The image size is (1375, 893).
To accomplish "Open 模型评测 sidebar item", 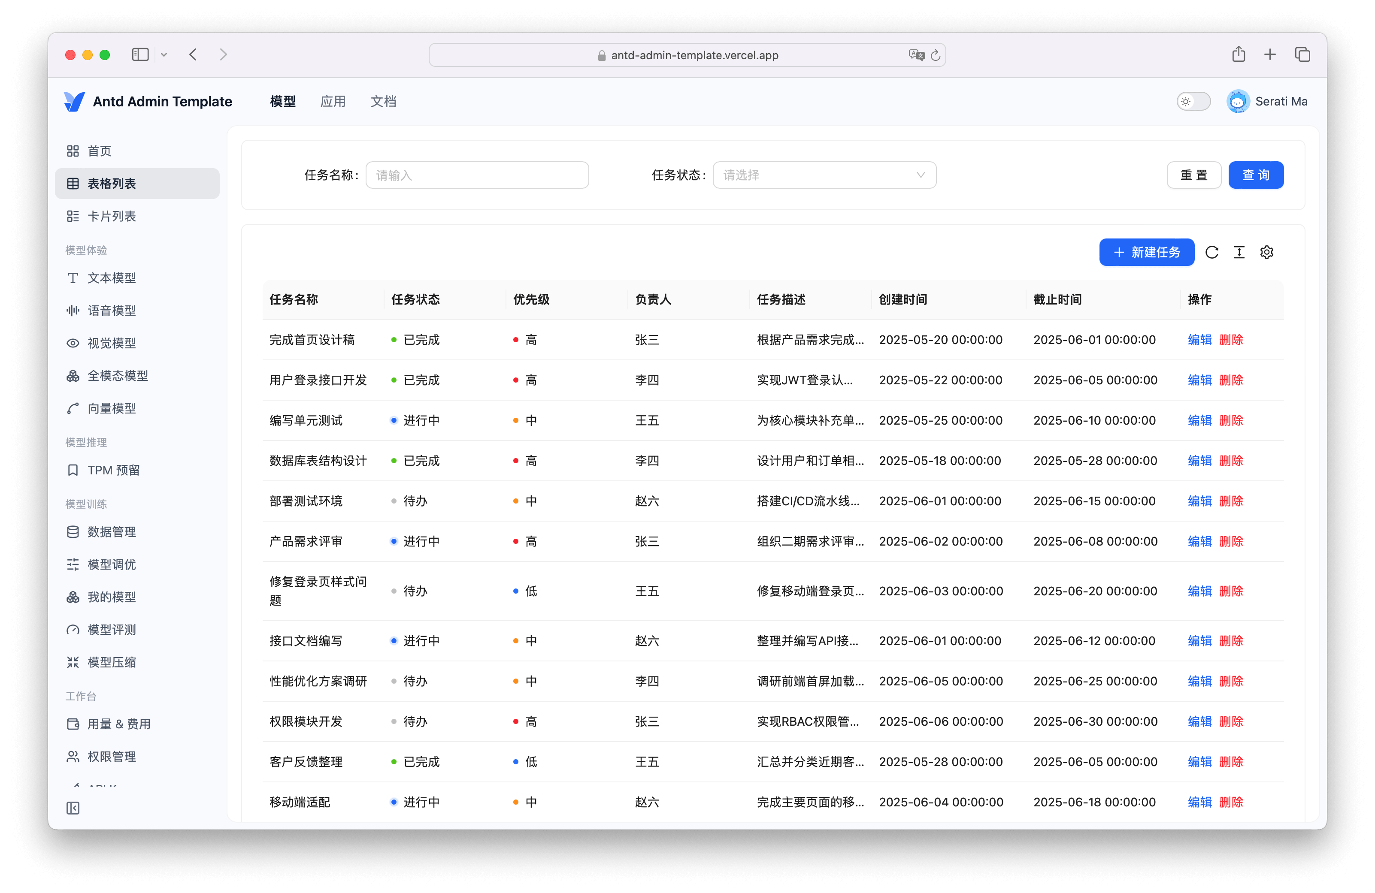I will pyautogui.click(x=137, y=630).
